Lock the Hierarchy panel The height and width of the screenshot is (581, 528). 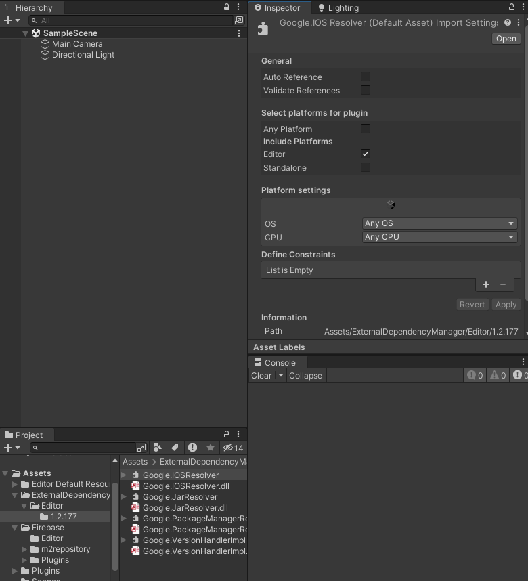[227, 7]
